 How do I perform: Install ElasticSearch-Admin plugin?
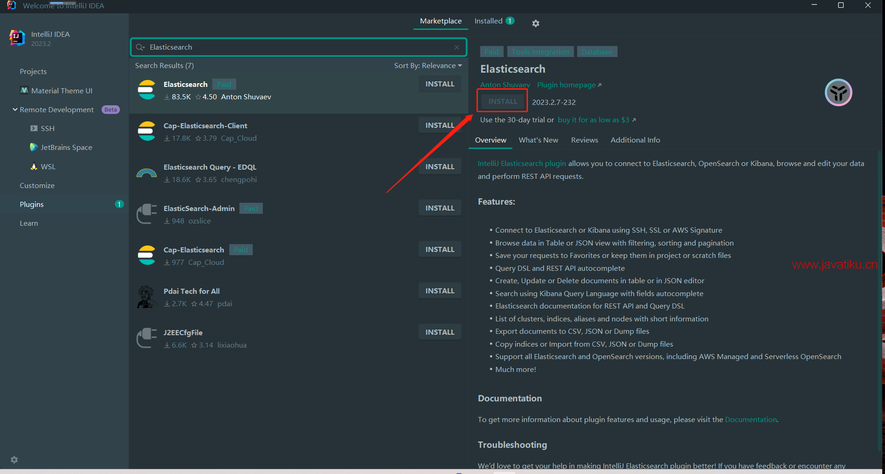440,208
